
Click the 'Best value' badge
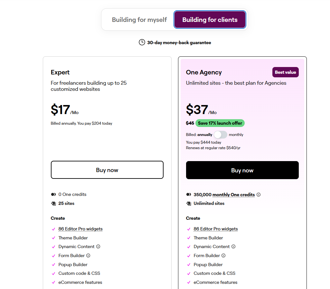pos(285,72)
